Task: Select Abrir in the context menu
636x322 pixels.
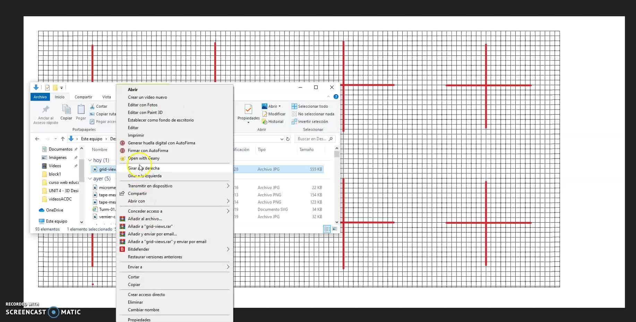Action: 133,90
